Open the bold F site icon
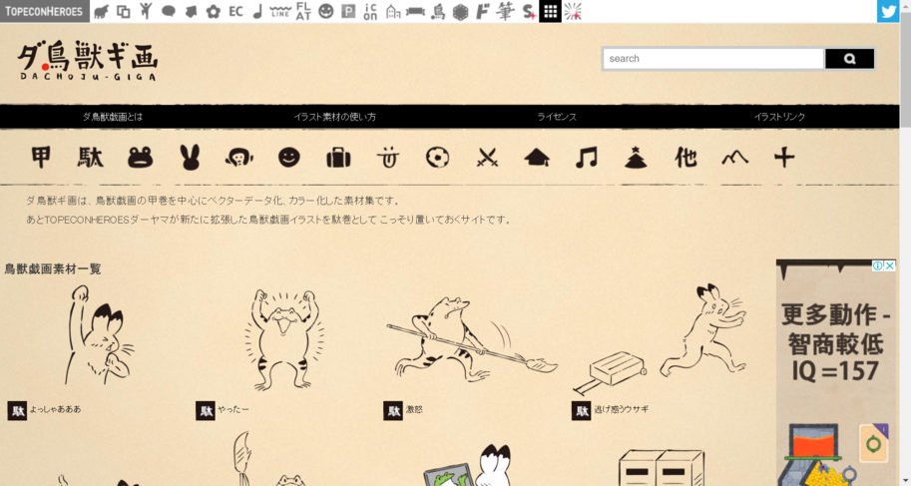The height and width of the screenshot is (486, 911). pos(482,11)
